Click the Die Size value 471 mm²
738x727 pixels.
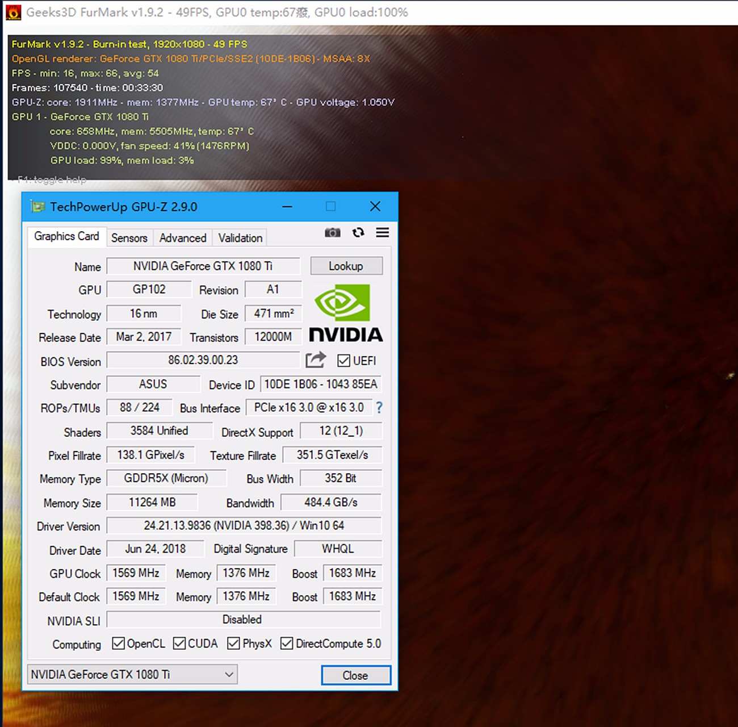pos(273,314)
